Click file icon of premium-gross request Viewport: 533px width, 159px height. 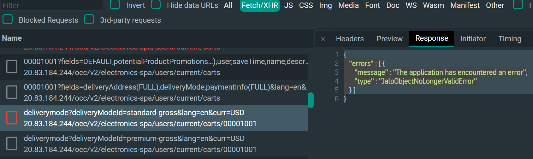(x=12, y=143)
